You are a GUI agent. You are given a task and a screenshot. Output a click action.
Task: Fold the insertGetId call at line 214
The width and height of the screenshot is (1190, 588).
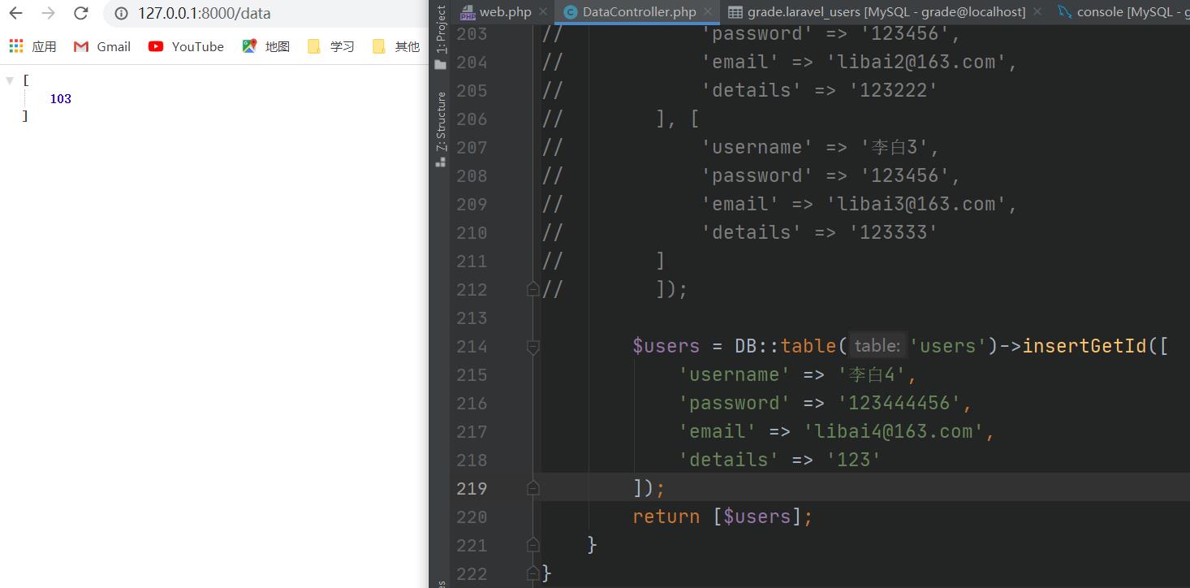(533, 347)
